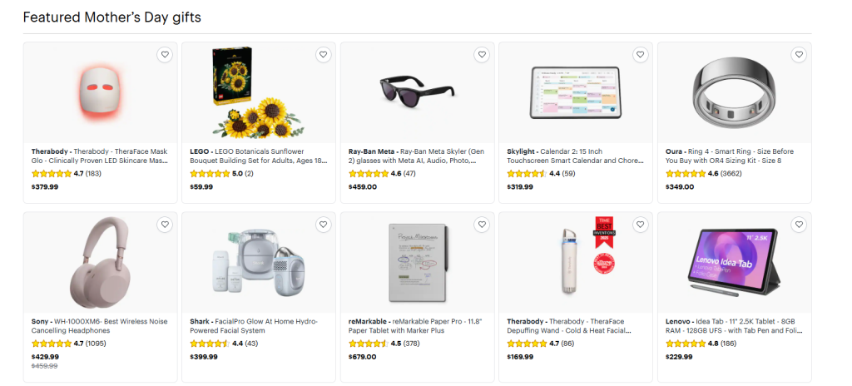Viewport: 852px width, 386px height.
Task: Click the heart icon on the Oura Ring 4
Action: (x=799, y=55)
